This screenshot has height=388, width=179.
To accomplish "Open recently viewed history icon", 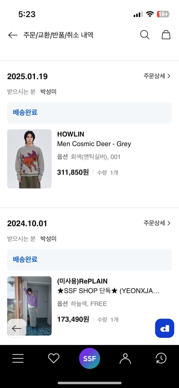I will [x=161, y=358].
